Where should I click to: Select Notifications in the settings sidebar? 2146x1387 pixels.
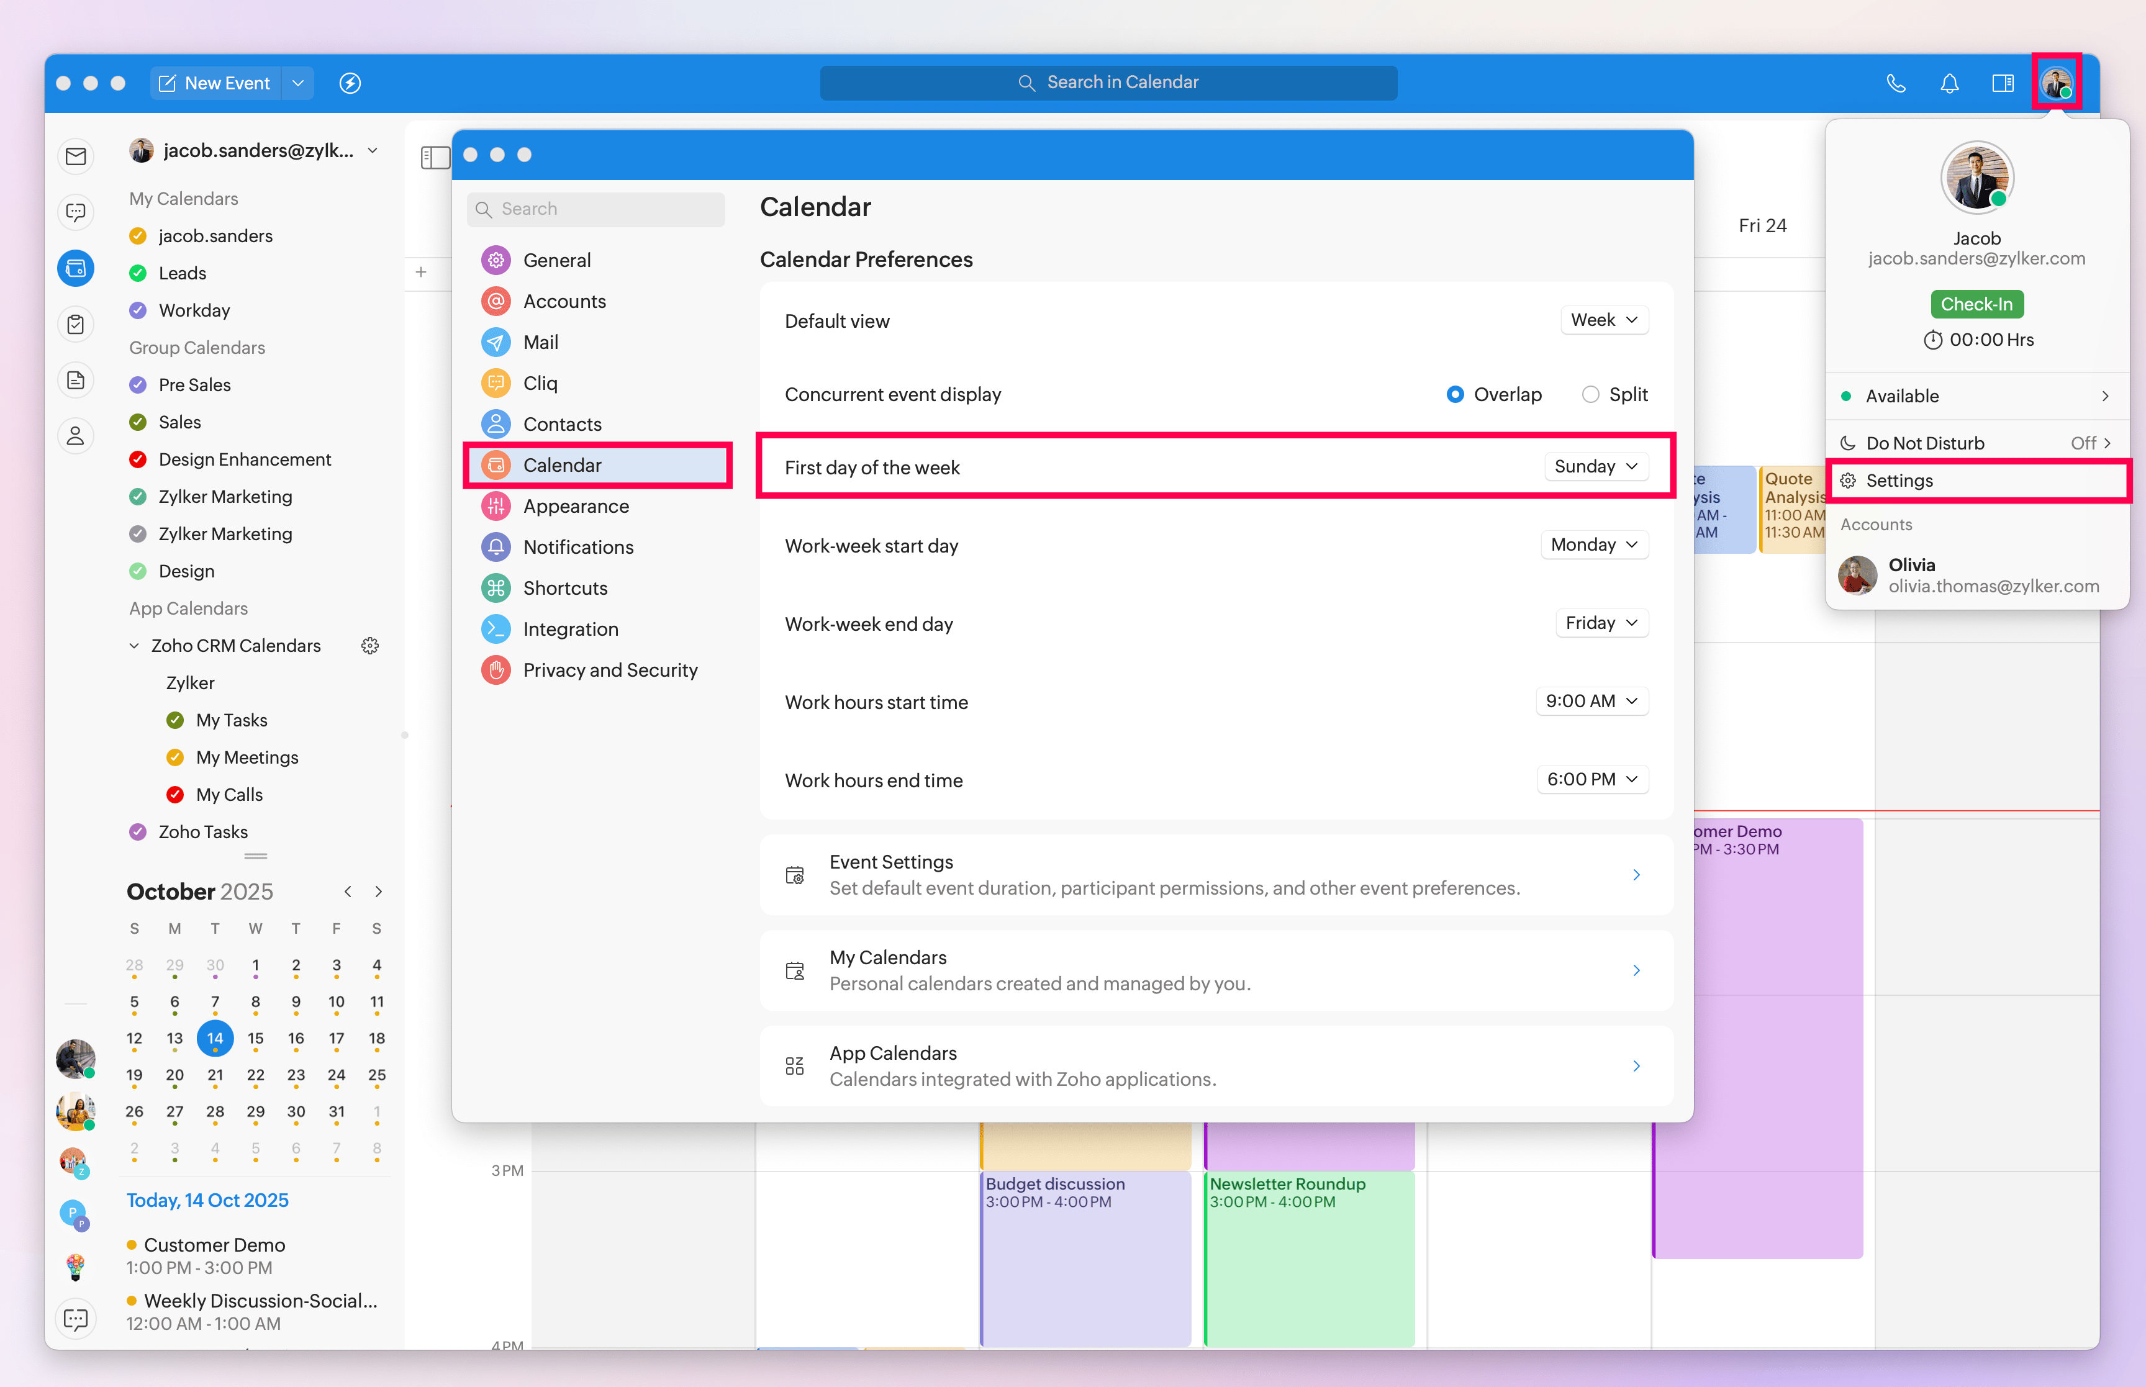coord(577,547)
